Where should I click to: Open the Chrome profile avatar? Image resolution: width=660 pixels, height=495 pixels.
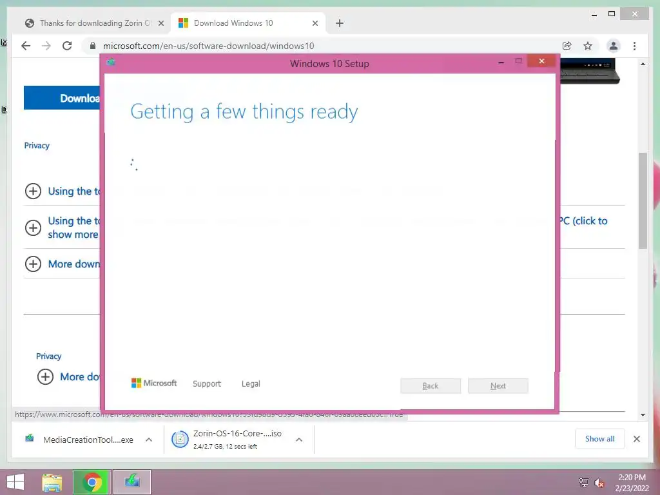tap(614, 46)
